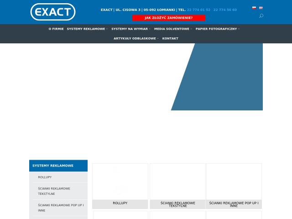The width and height of the screenshot is (292, 219).
Task: Open the Systemy Reklamowe menu
Action: [86, 29]
